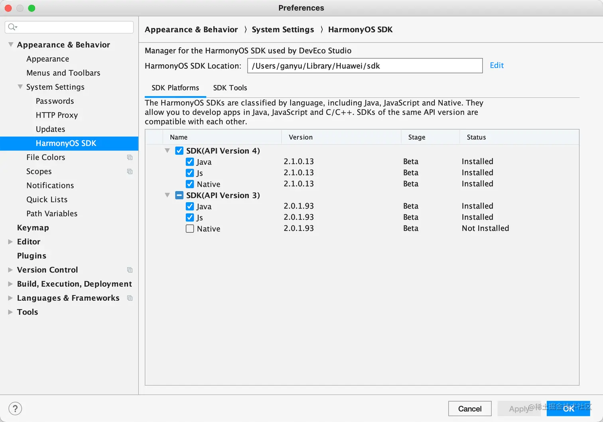Screen dimensions: 603x422
Task: Click project-level icon beside Scopes
Action: 130,172
